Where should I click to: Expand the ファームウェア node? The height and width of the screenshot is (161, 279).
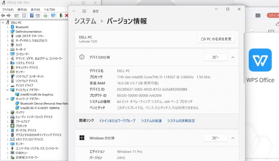(x=8, y=121)
